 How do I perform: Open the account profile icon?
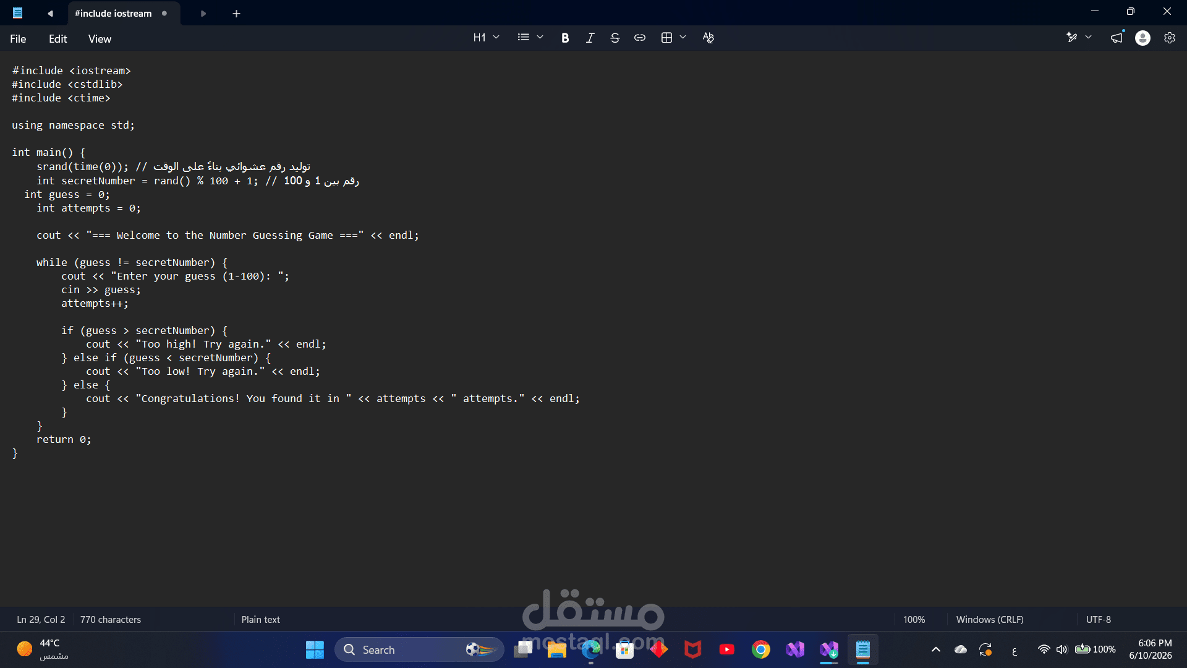tap(1143, 38)
